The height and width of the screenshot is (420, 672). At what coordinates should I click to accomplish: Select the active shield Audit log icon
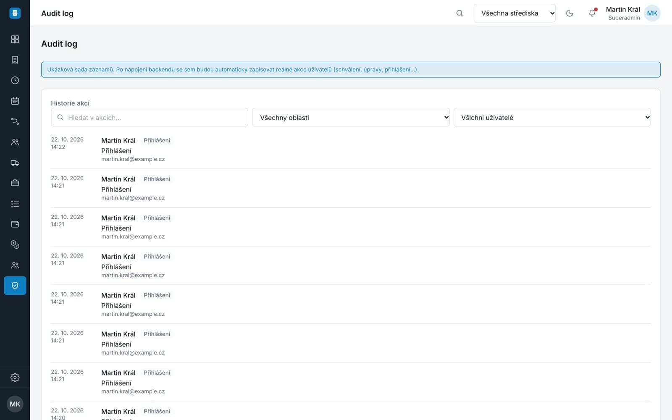15,286
